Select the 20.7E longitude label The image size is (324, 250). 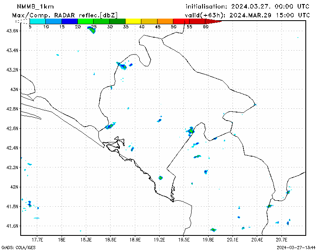pyautogui.click(x=281, y=240)
